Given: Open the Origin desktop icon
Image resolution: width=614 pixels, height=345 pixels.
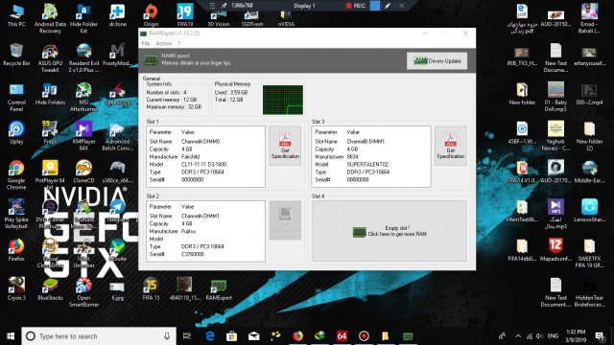Looking at the screenshot, I should pos(152,15).
